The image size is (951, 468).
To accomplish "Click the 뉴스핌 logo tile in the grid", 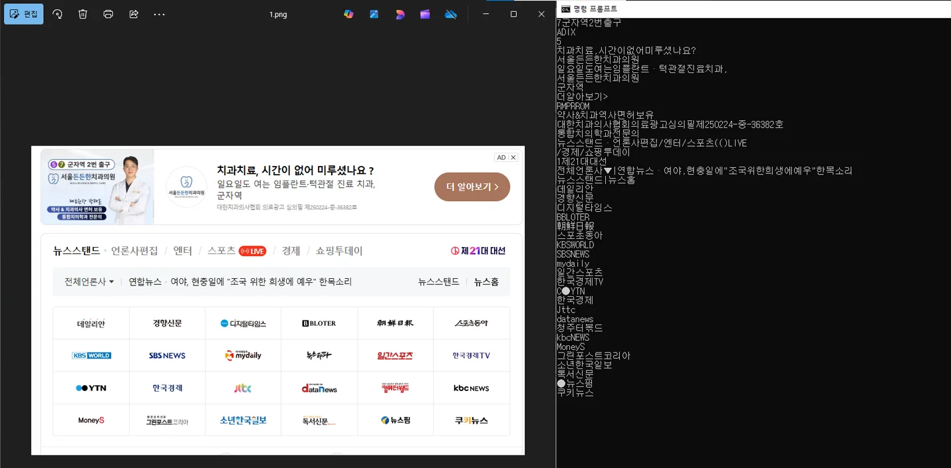I will click(395, 420).
